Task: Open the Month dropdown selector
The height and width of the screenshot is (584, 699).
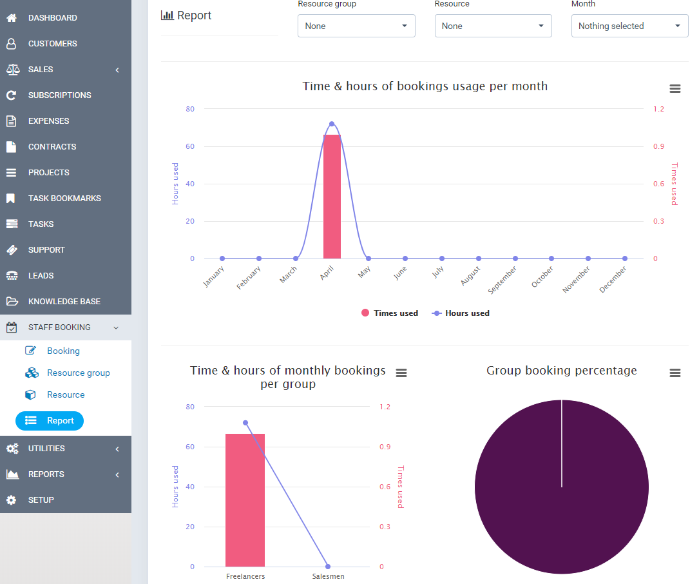Action: coord(629,26)
